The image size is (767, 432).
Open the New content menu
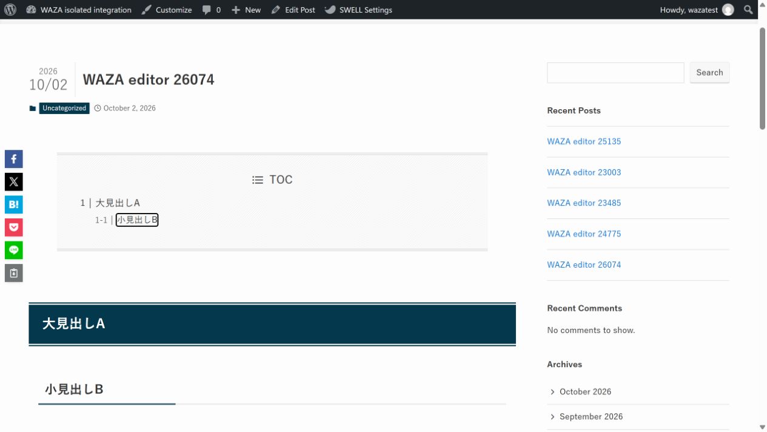[246, 10]
